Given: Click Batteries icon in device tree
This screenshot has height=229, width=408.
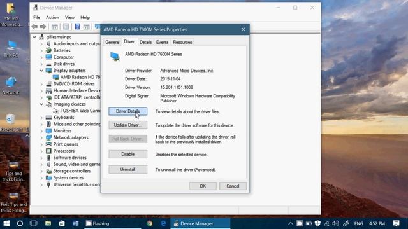Looking at the screenshot, I should point(48,50).
